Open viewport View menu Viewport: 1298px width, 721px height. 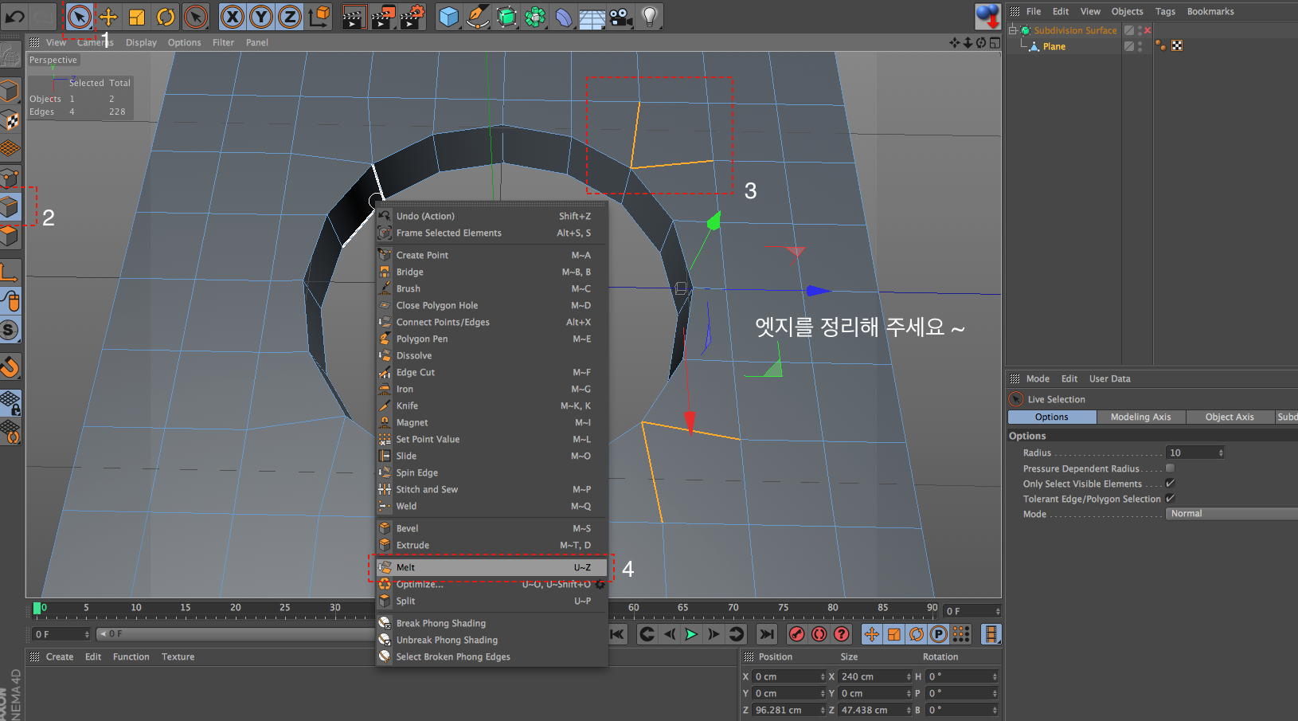coord(56,42)
